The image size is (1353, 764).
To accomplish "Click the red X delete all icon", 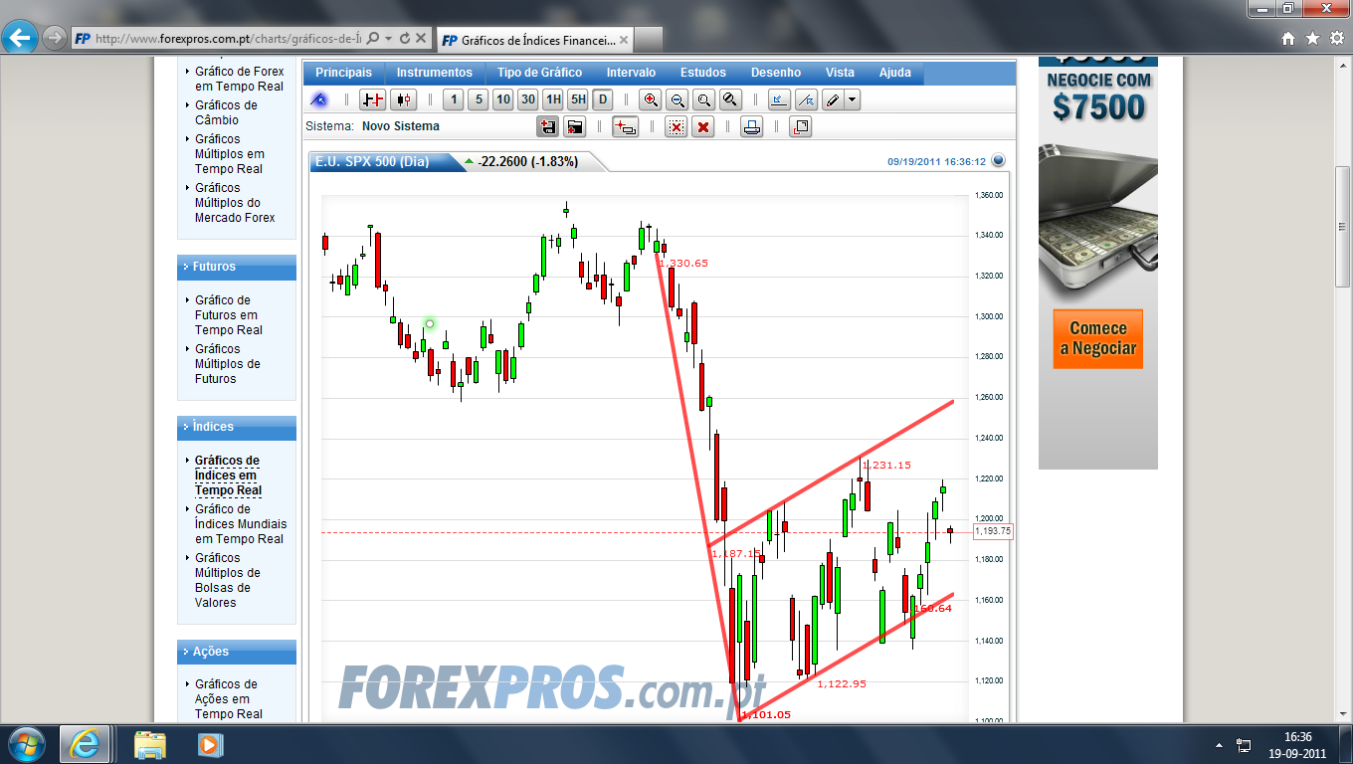I will click(702, 126).
